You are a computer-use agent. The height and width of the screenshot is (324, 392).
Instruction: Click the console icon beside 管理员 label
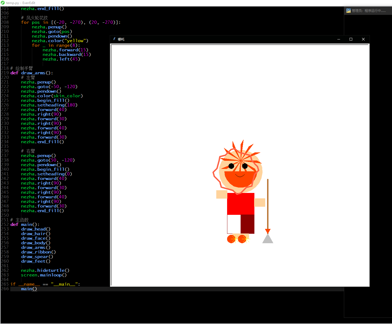(348, 11)
